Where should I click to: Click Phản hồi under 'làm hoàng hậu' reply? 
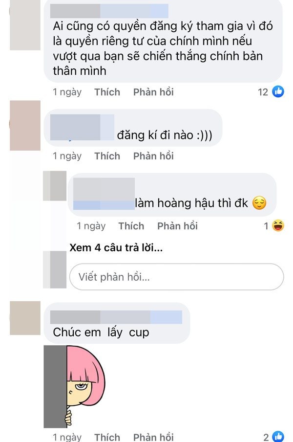(x=177, y=226)
